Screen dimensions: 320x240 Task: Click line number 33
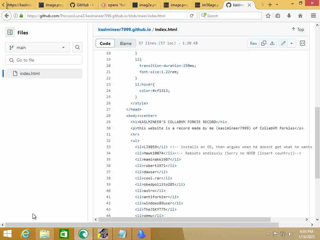tap(108, 147)
